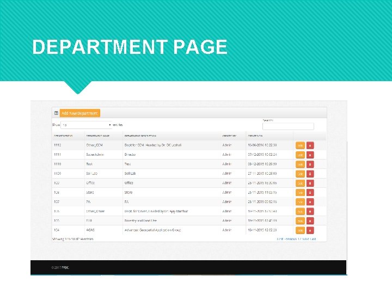Delete the Other_CCM department row

pyautogui.click(x=310, y=145)
